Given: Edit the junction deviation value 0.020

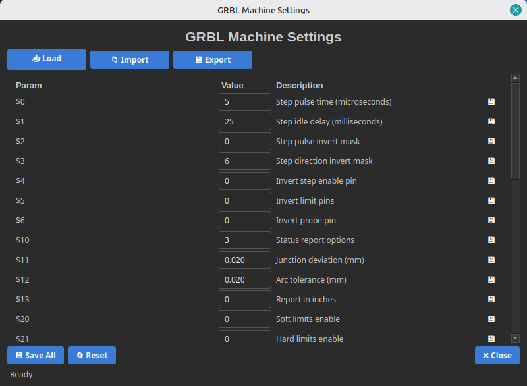Looking at the screenshot, I should coord(245,260).
